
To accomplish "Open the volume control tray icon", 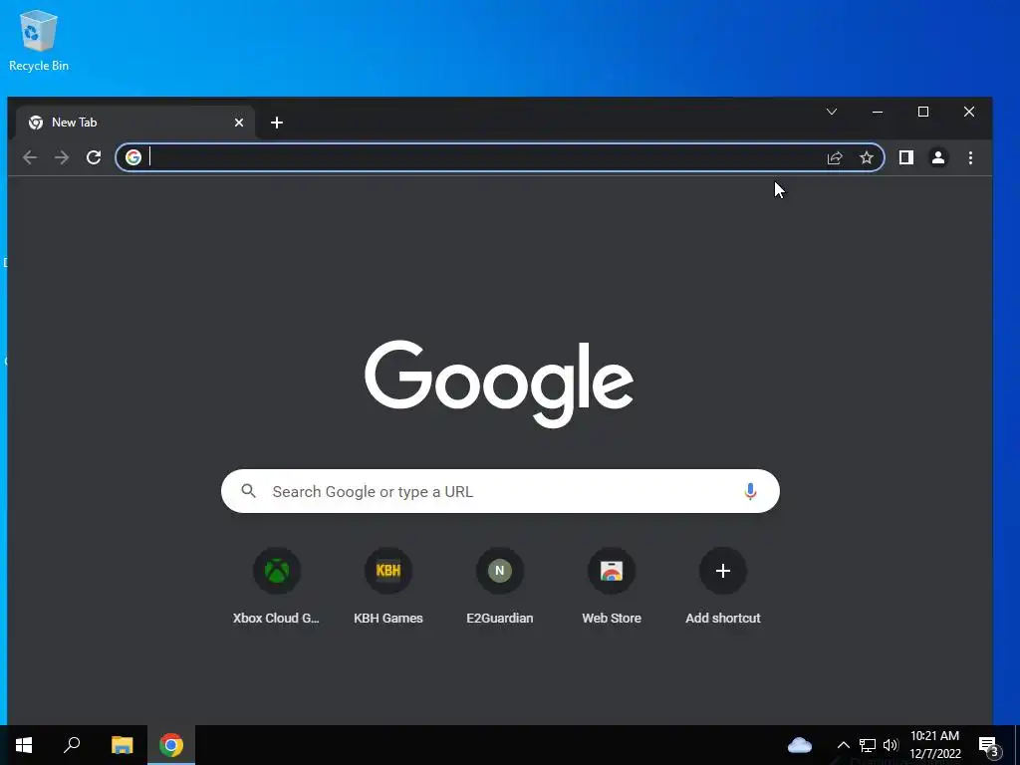I will click(891, 745).
